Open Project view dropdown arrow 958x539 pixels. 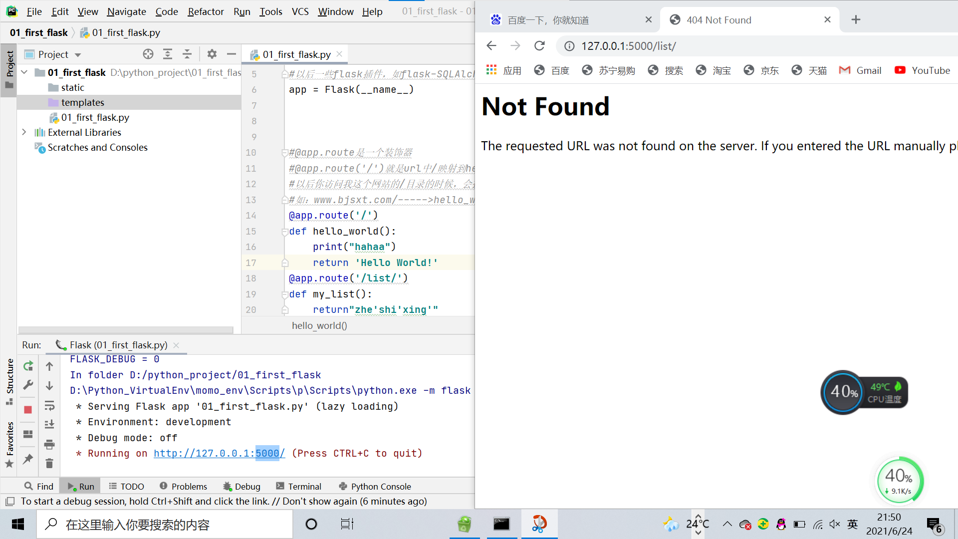(x=78, y=55)
